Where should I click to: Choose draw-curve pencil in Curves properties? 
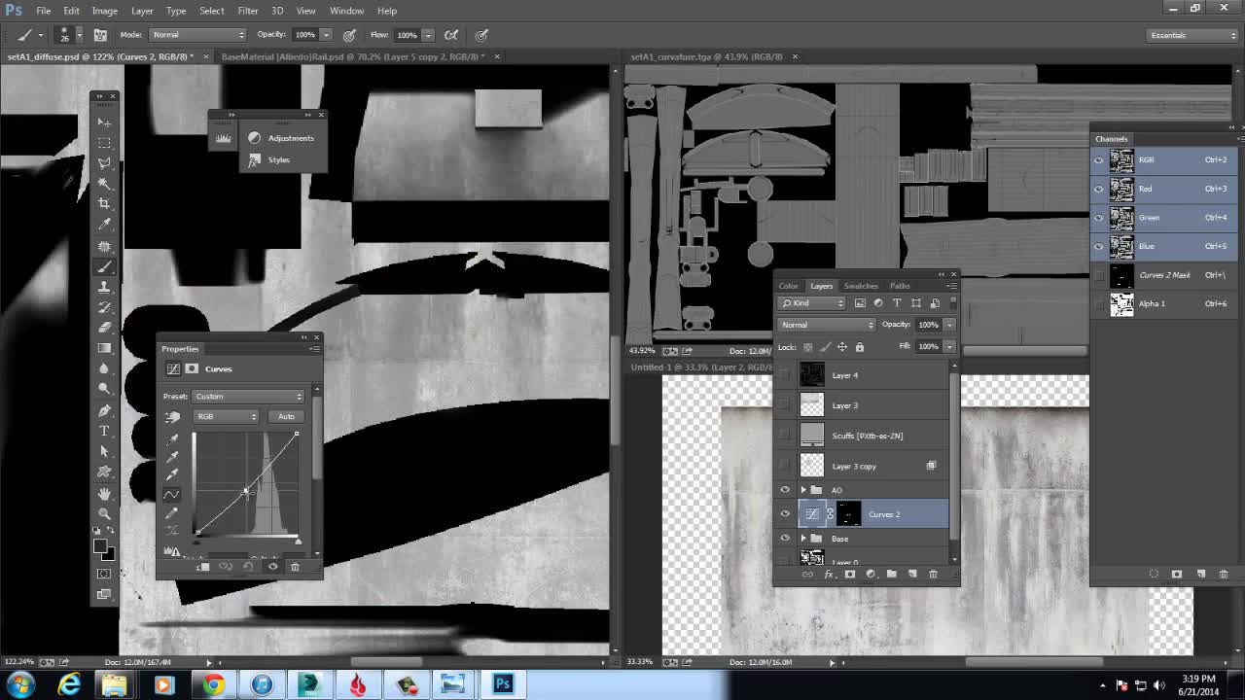[172, 513]
